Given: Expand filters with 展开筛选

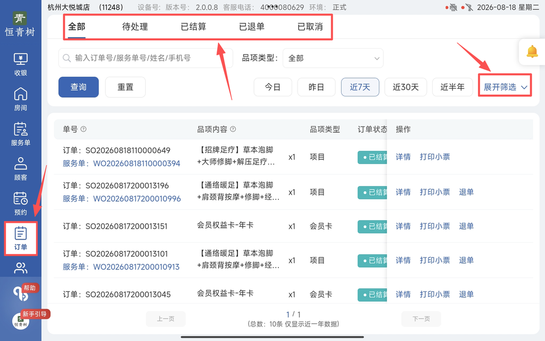Looking at the screenshot, I should coord(505,87).
